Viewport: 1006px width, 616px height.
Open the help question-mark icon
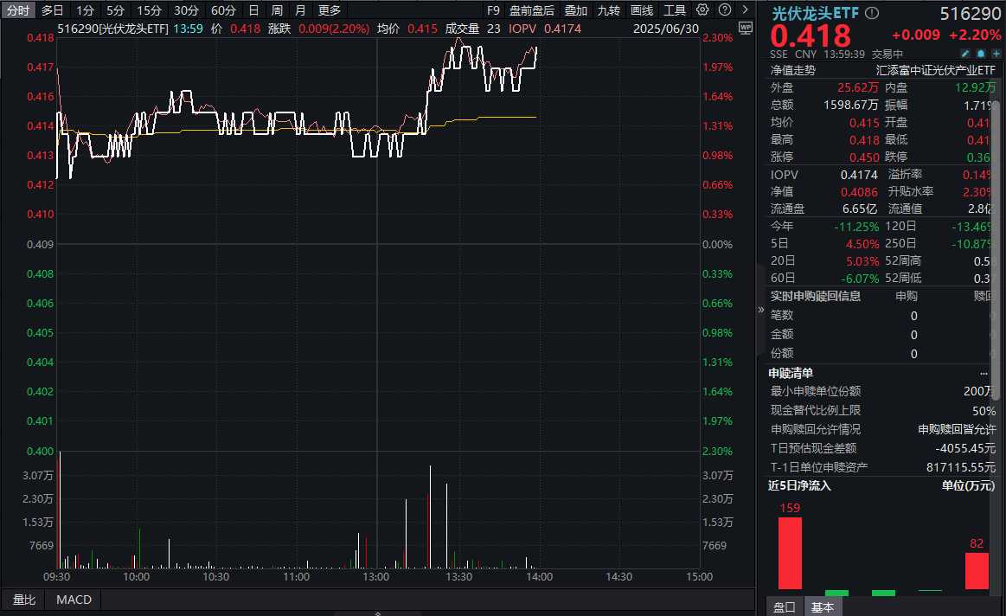click(724, 10)
